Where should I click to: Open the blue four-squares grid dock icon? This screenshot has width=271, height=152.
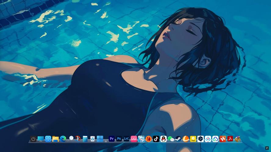pos(48,139)
